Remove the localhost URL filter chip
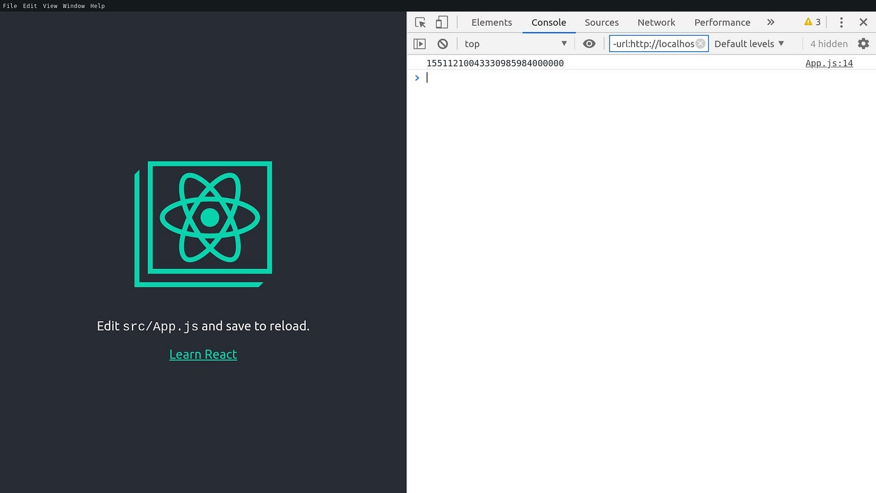The image size is (876, 493). [700, 43]
